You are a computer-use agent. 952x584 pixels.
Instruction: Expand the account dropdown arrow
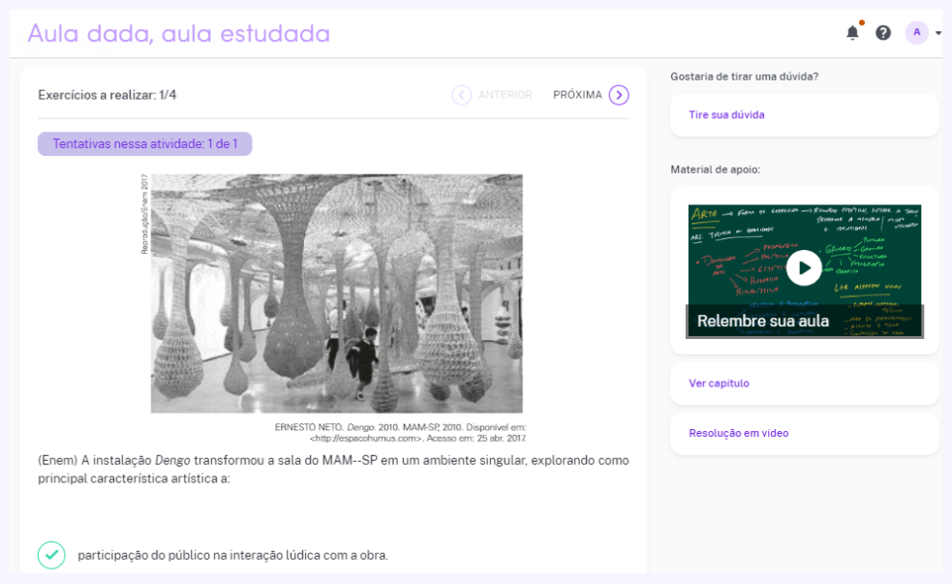(x=938, y=33)
